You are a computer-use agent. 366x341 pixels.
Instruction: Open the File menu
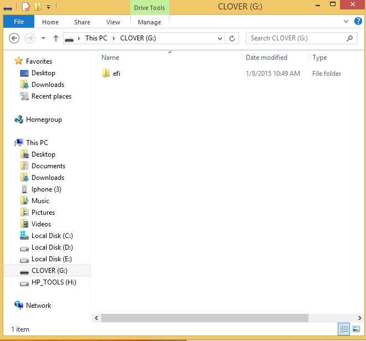pyautogui.click(x=19, y=22)
